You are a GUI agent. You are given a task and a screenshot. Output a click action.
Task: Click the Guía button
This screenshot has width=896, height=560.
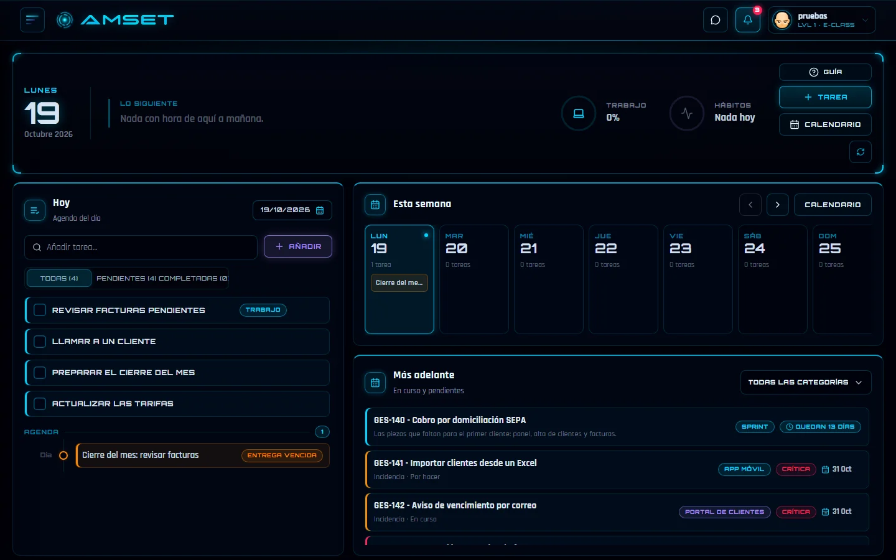point(825,72)
